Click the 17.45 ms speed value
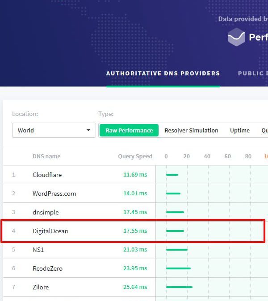This screenshot has height=301, width=268. (135, 212)
